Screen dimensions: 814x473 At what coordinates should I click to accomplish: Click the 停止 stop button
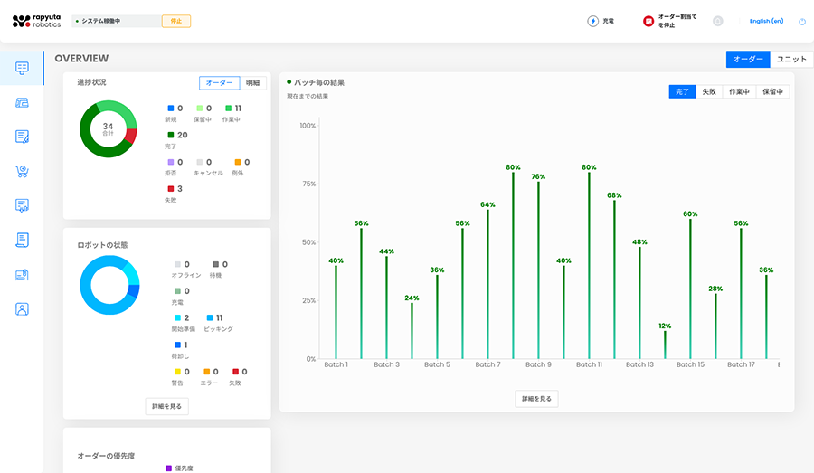tap(175, 21)
